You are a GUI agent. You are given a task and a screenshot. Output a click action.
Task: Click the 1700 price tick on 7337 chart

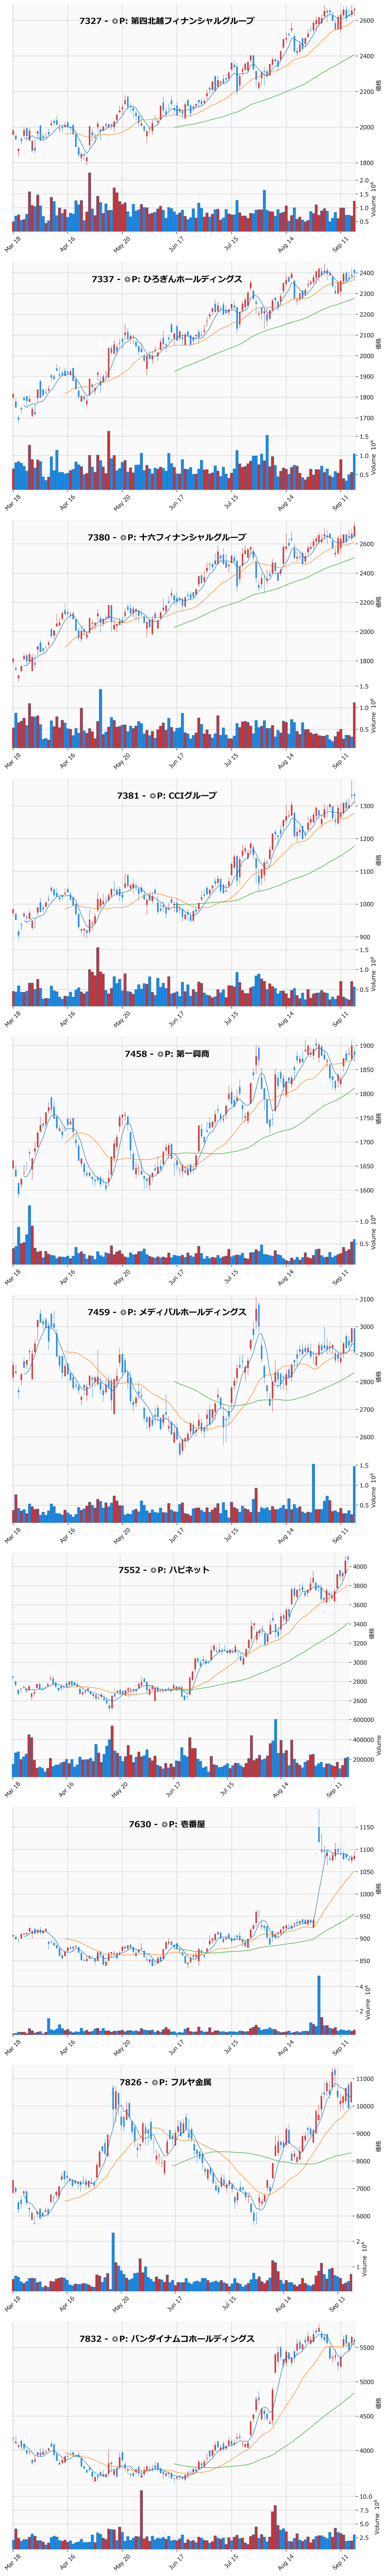(x=367, y=418)
